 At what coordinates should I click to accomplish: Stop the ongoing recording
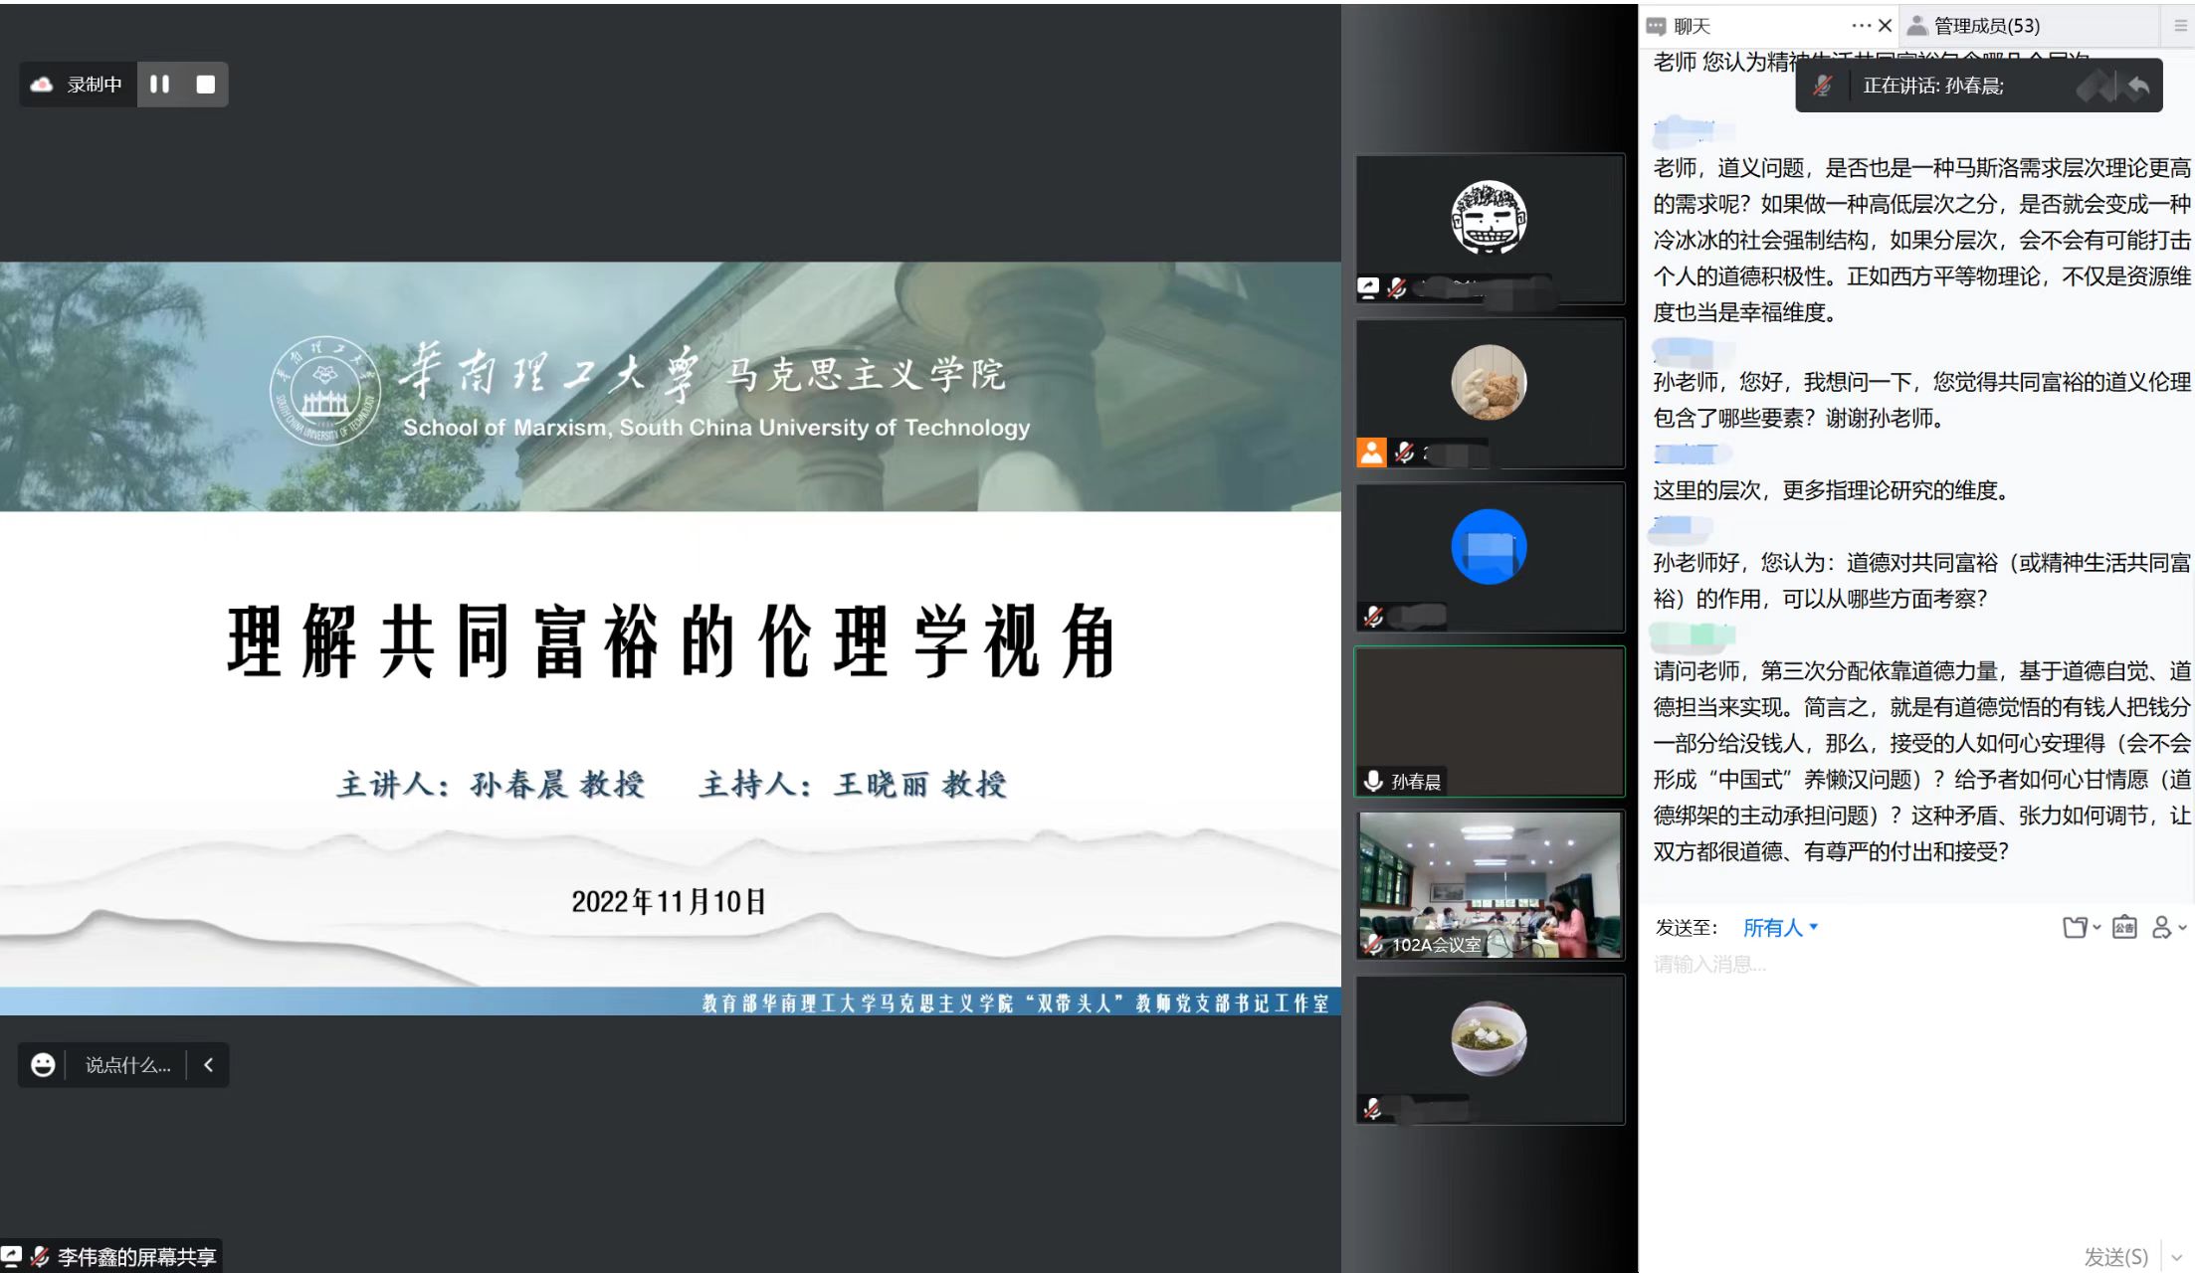[206, 84]
